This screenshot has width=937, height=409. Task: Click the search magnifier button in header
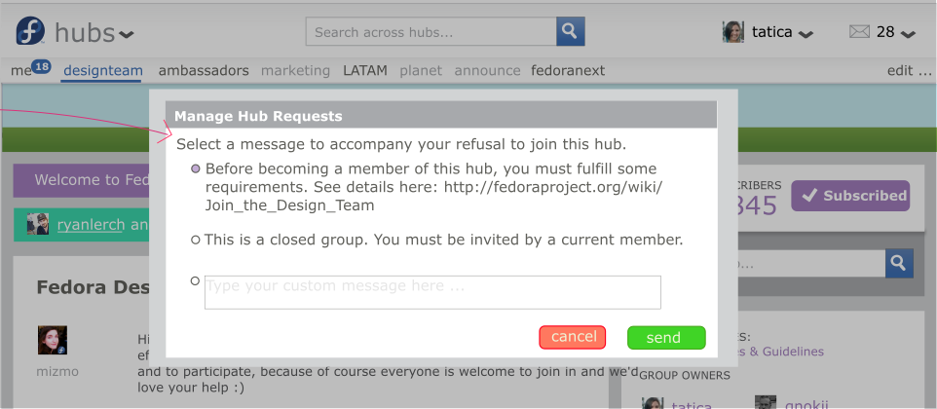coord(571,31)
